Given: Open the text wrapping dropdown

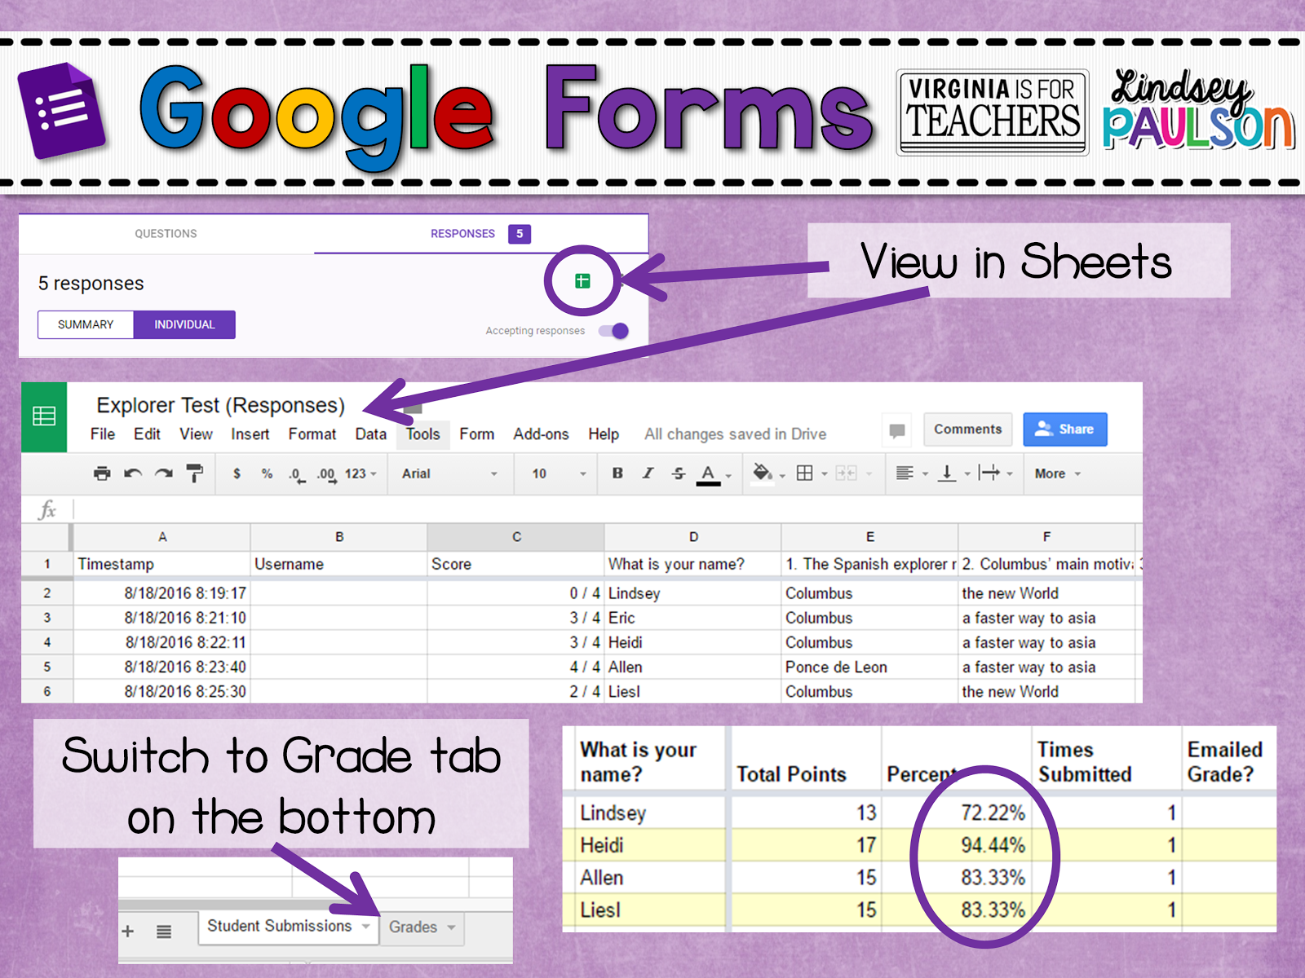Looking at the screenshot, I should click(x=996, y=474).
